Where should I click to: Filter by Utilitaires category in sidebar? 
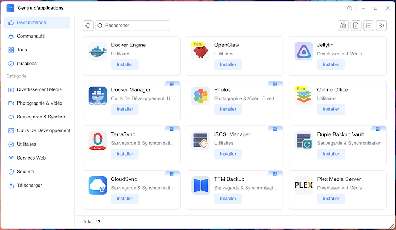(x=37, y=144)
